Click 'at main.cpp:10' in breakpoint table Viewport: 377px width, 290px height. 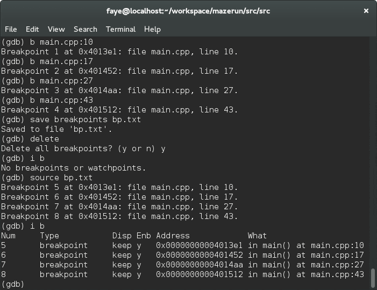click(330, 245)
